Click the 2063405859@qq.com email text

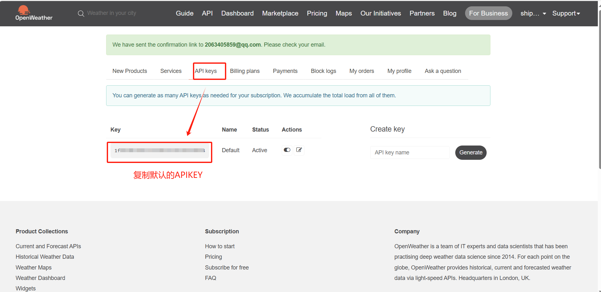[x=233, y=45]
